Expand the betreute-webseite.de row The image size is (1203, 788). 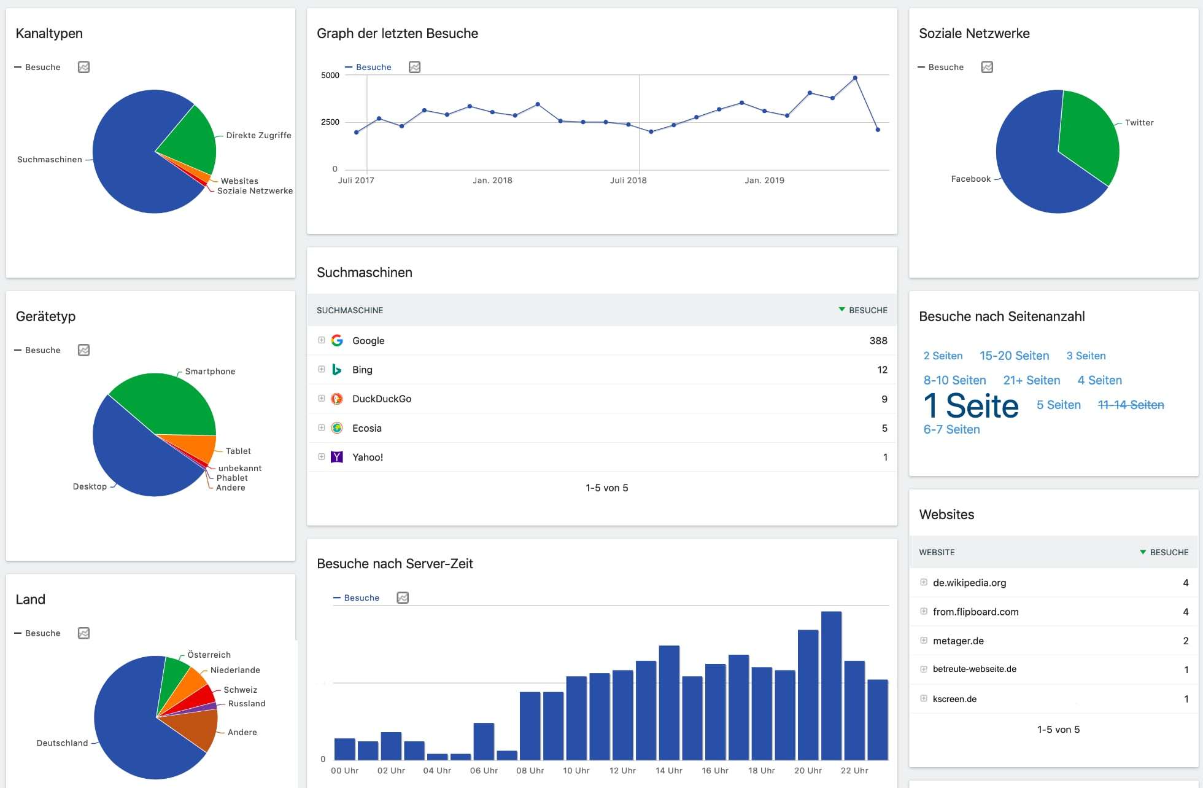[x=924, y=669]
